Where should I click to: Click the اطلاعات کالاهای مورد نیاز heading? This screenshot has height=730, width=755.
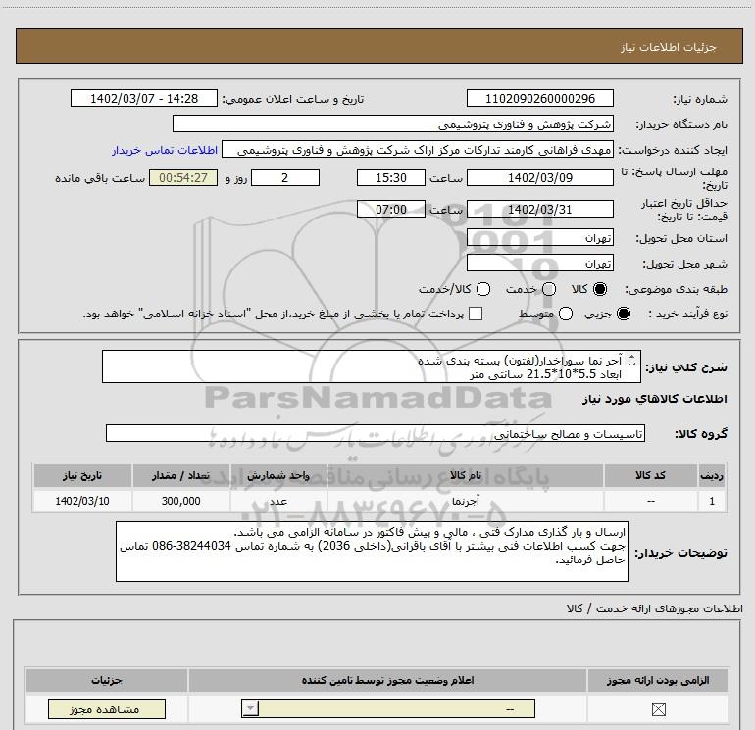coord(655,399)
